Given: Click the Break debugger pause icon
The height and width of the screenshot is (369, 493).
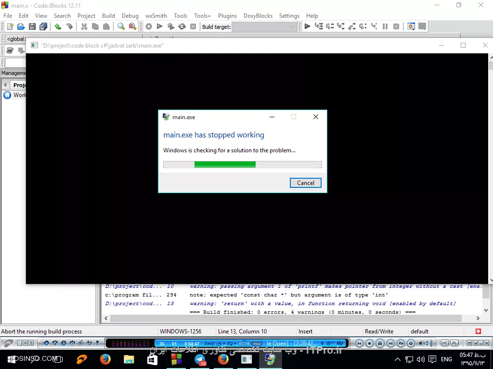Looking at the screenshot, I should tap(385, 26).
